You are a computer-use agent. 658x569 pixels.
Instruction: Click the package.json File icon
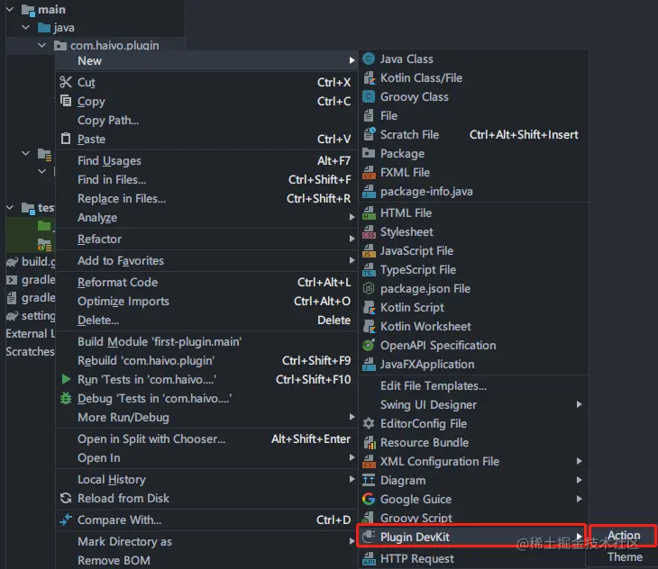tap(369, 288)
